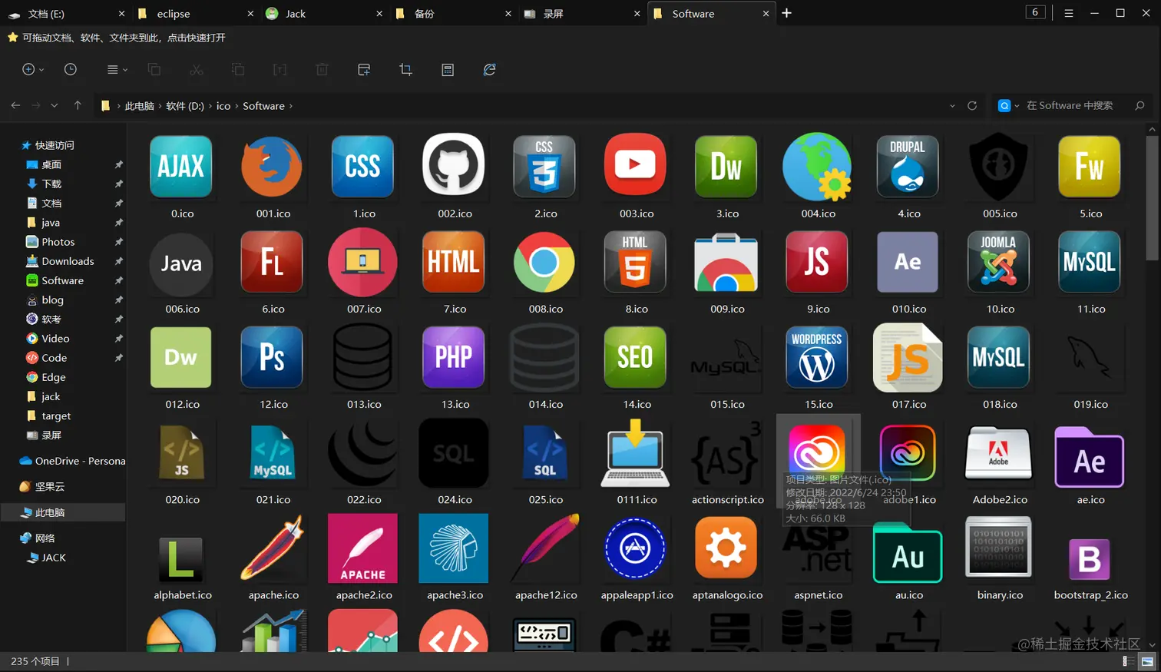The image size is (1161, 672).
Task: Click the properties panel icon in toolbar
Action: 364,69
